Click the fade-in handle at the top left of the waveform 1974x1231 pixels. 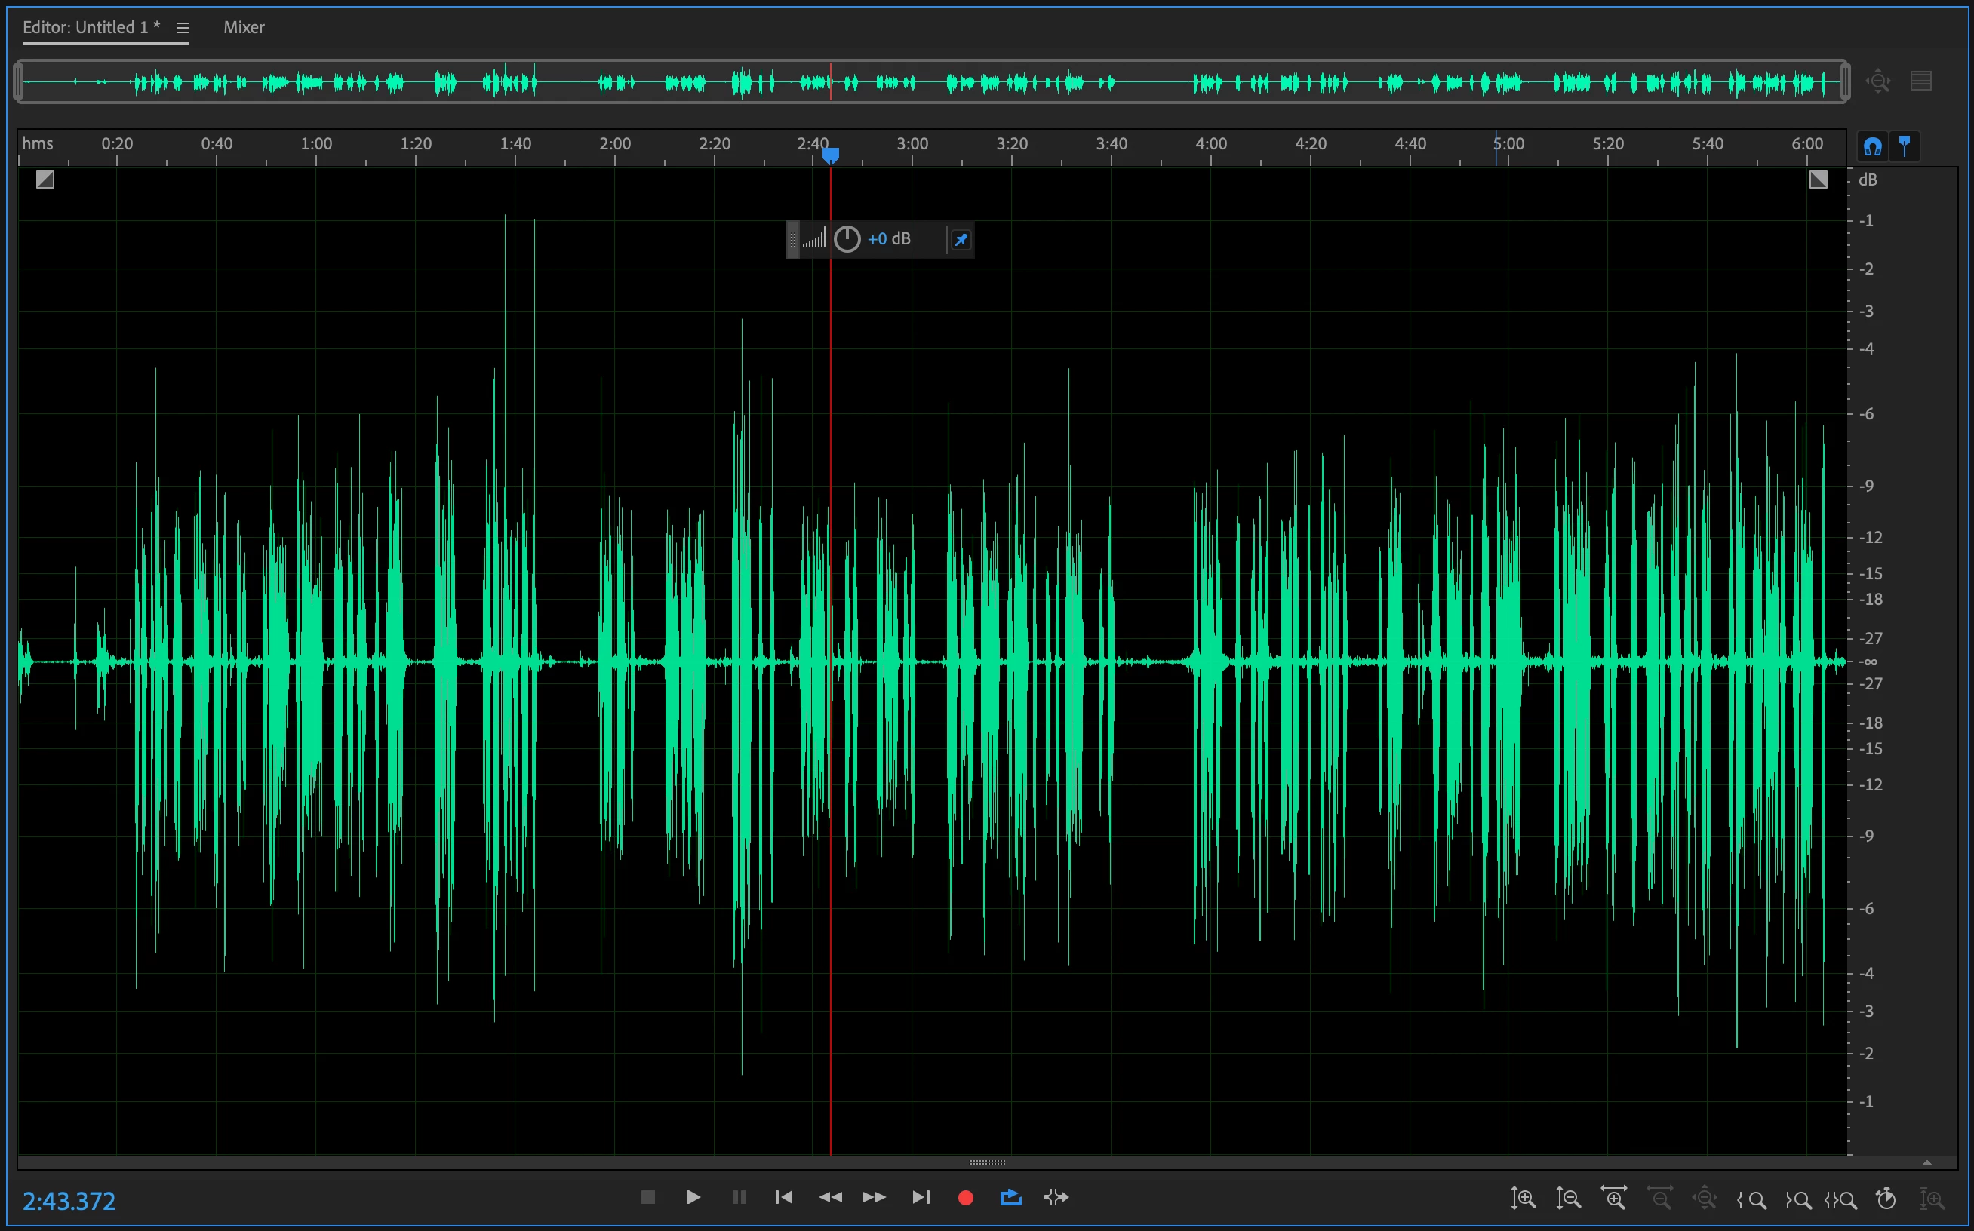pyautogui.click(x=45, y=179)
